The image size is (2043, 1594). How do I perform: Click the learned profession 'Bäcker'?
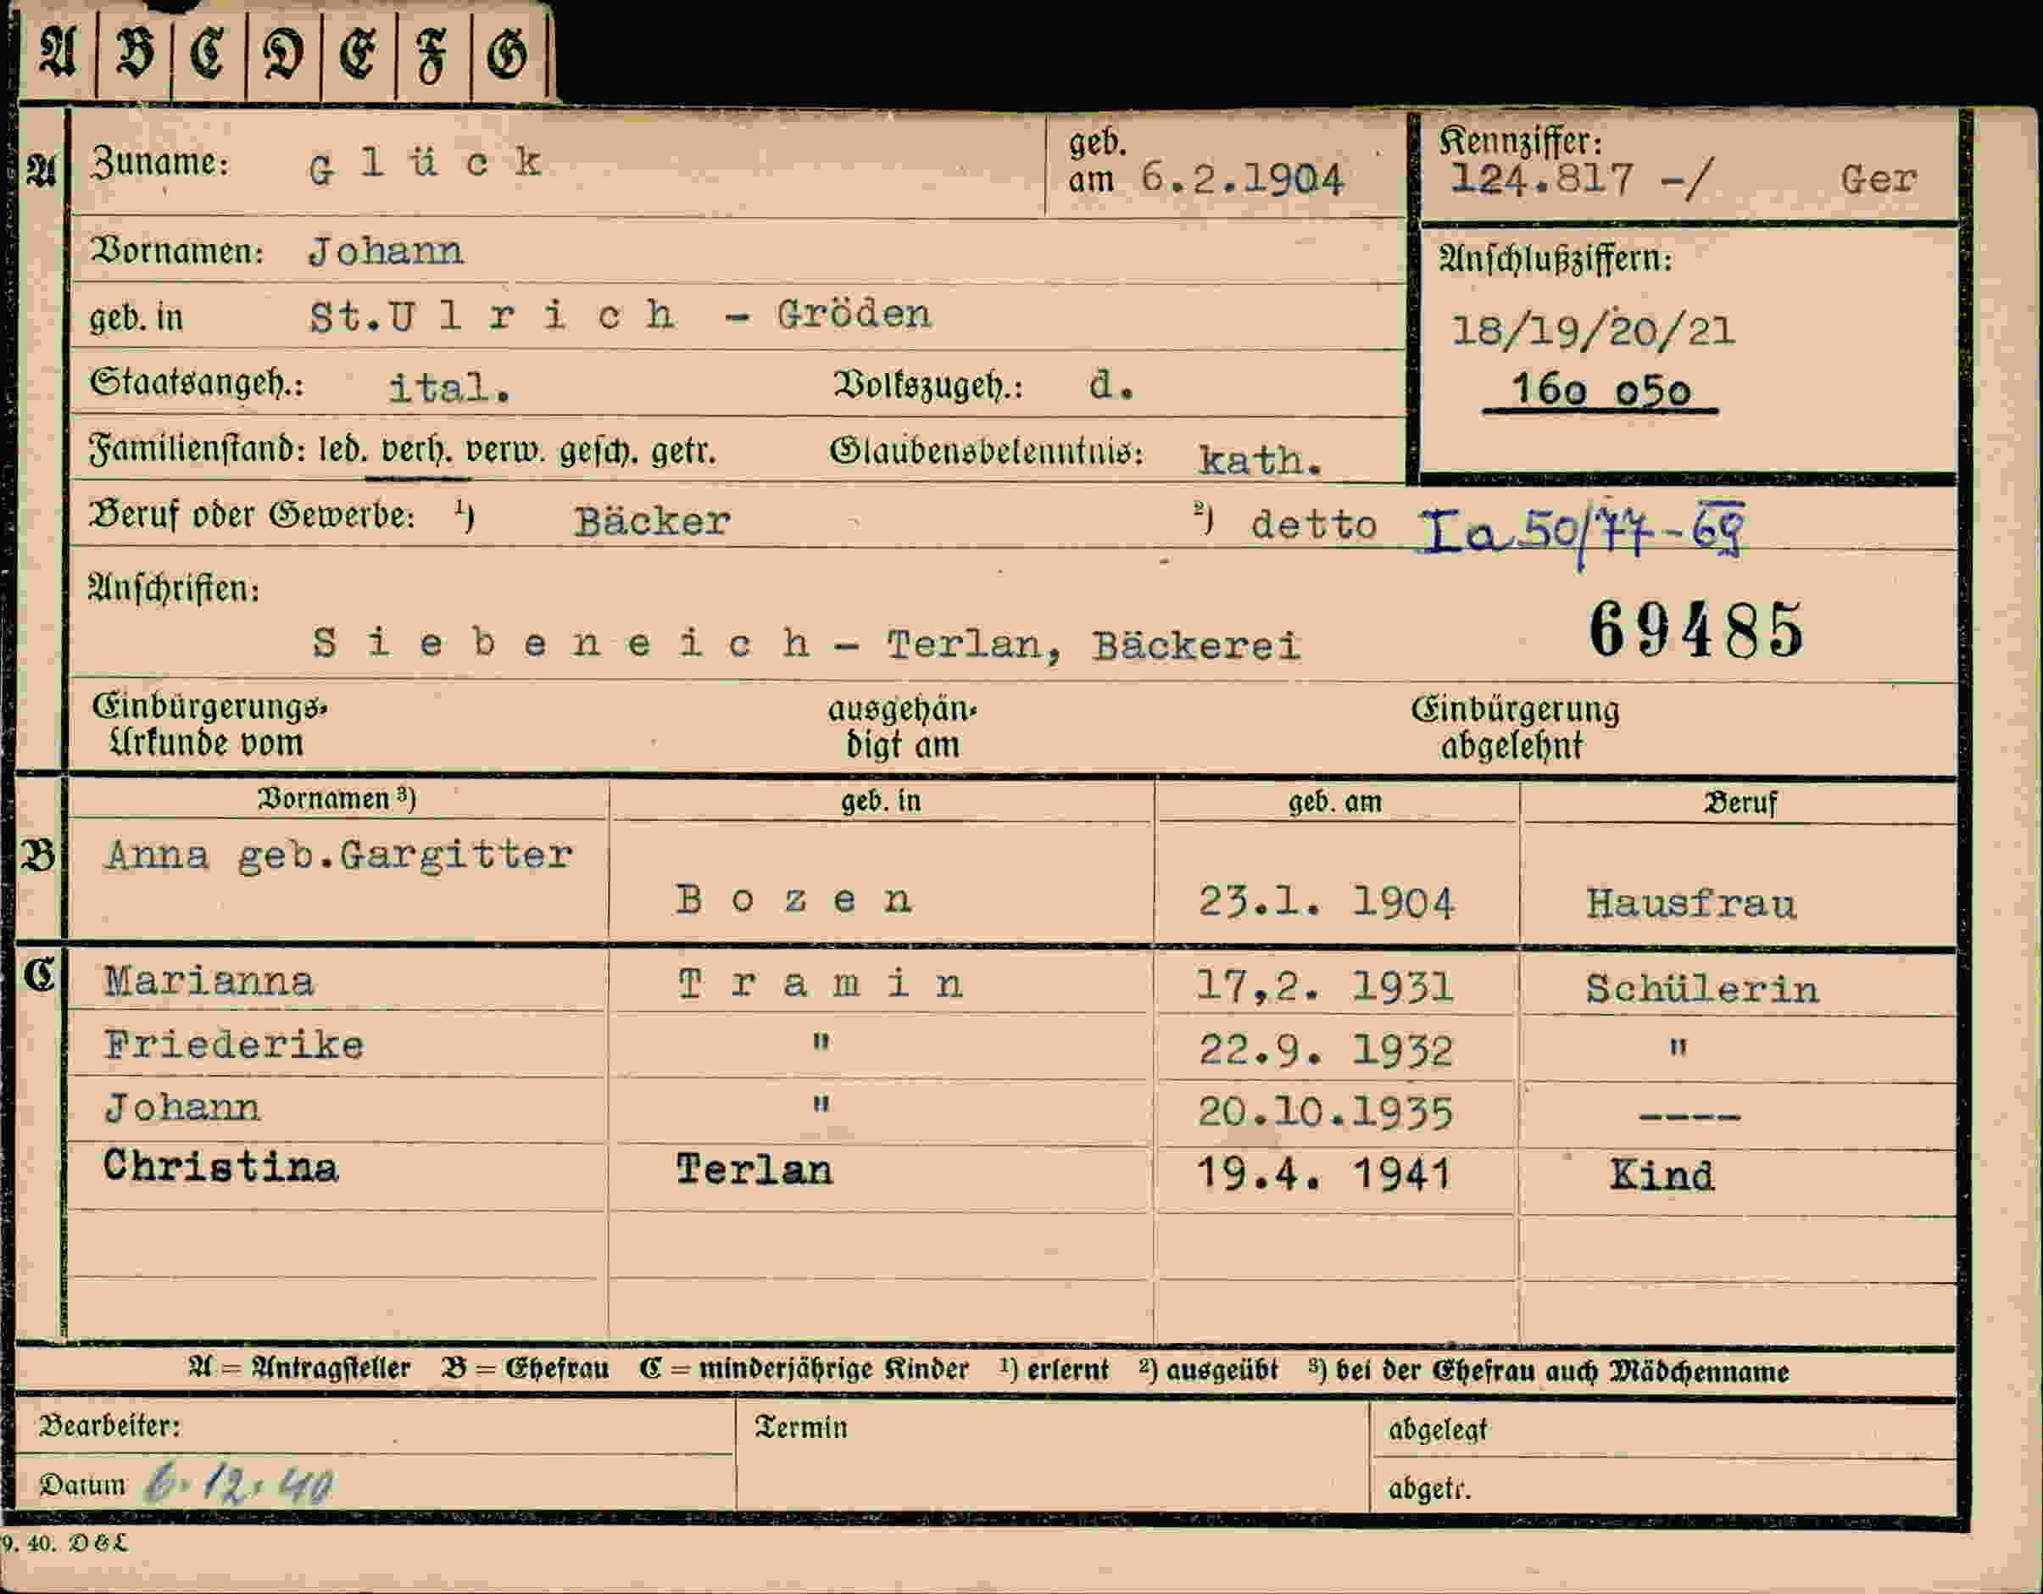[652, 521]
